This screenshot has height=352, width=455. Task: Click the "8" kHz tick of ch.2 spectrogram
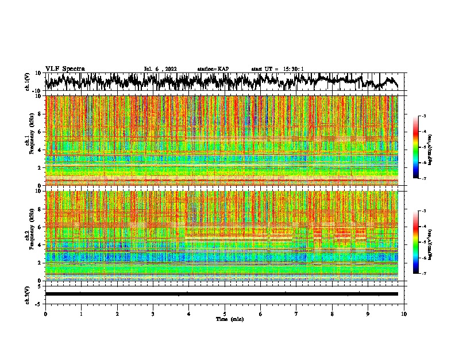40,209
